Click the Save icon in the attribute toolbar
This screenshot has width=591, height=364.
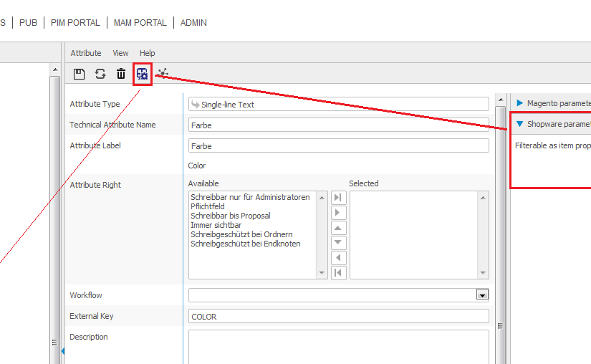click(x=80, y=74)
